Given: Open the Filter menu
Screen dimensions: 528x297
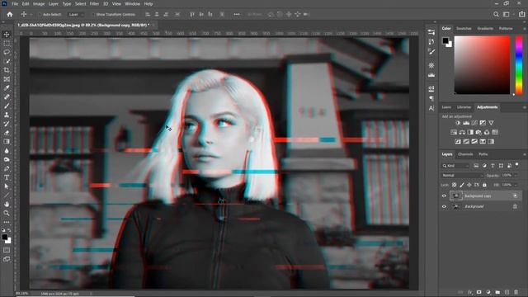Looking at the screenshot, I should (x=94, y=3).
